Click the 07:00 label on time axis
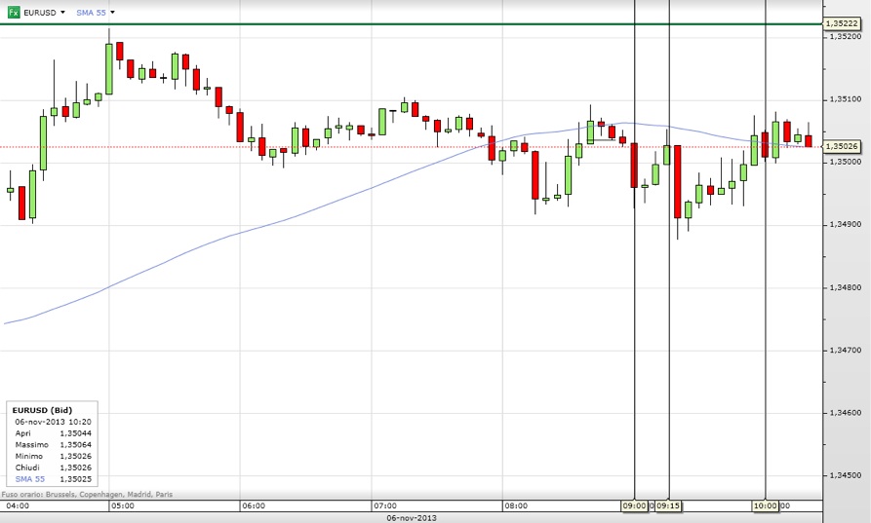 click(x=384, y=506)
